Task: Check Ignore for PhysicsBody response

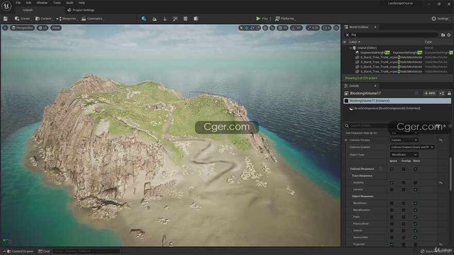Action: pyautogui.click(x=392, y=224)
